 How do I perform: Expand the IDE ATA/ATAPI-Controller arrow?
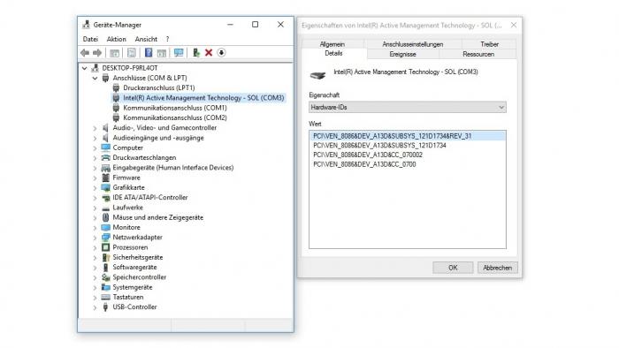[95, 198]
